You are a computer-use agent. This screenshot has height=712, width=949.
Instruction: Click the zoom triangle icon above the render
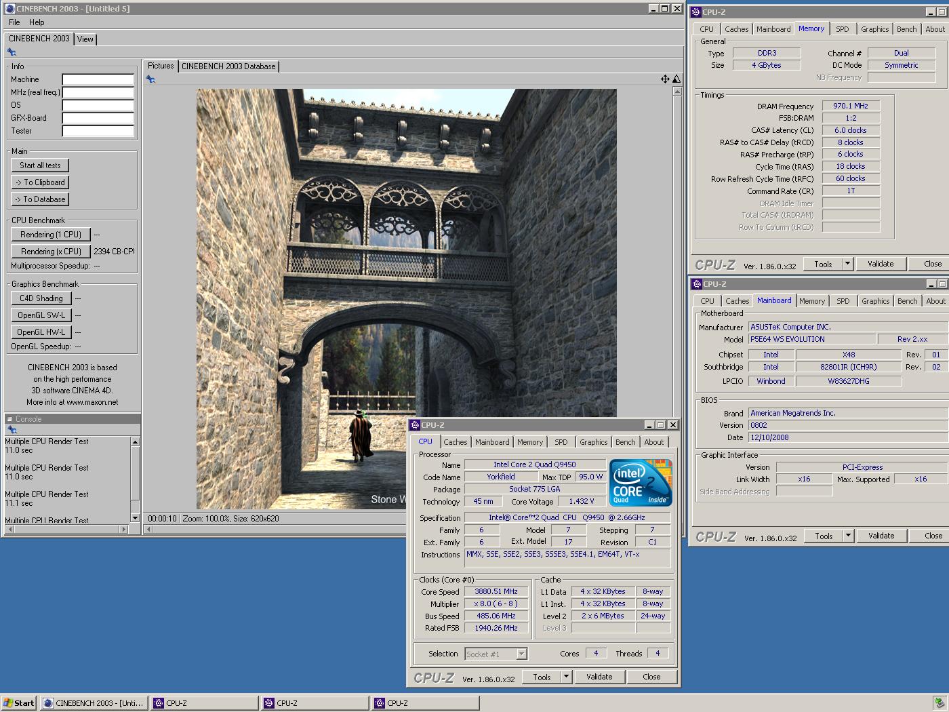click(x=676, y=79)
